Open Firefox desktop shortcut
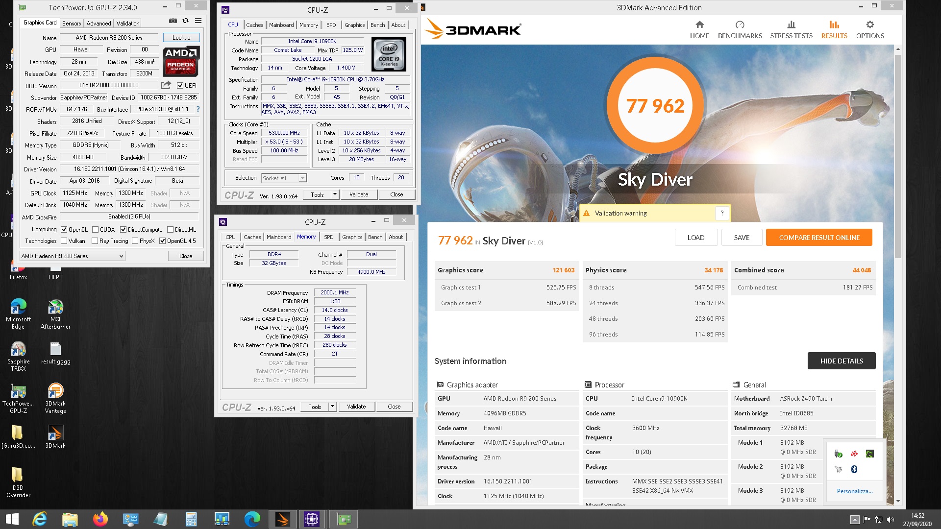941x529 pixels. 18,270
